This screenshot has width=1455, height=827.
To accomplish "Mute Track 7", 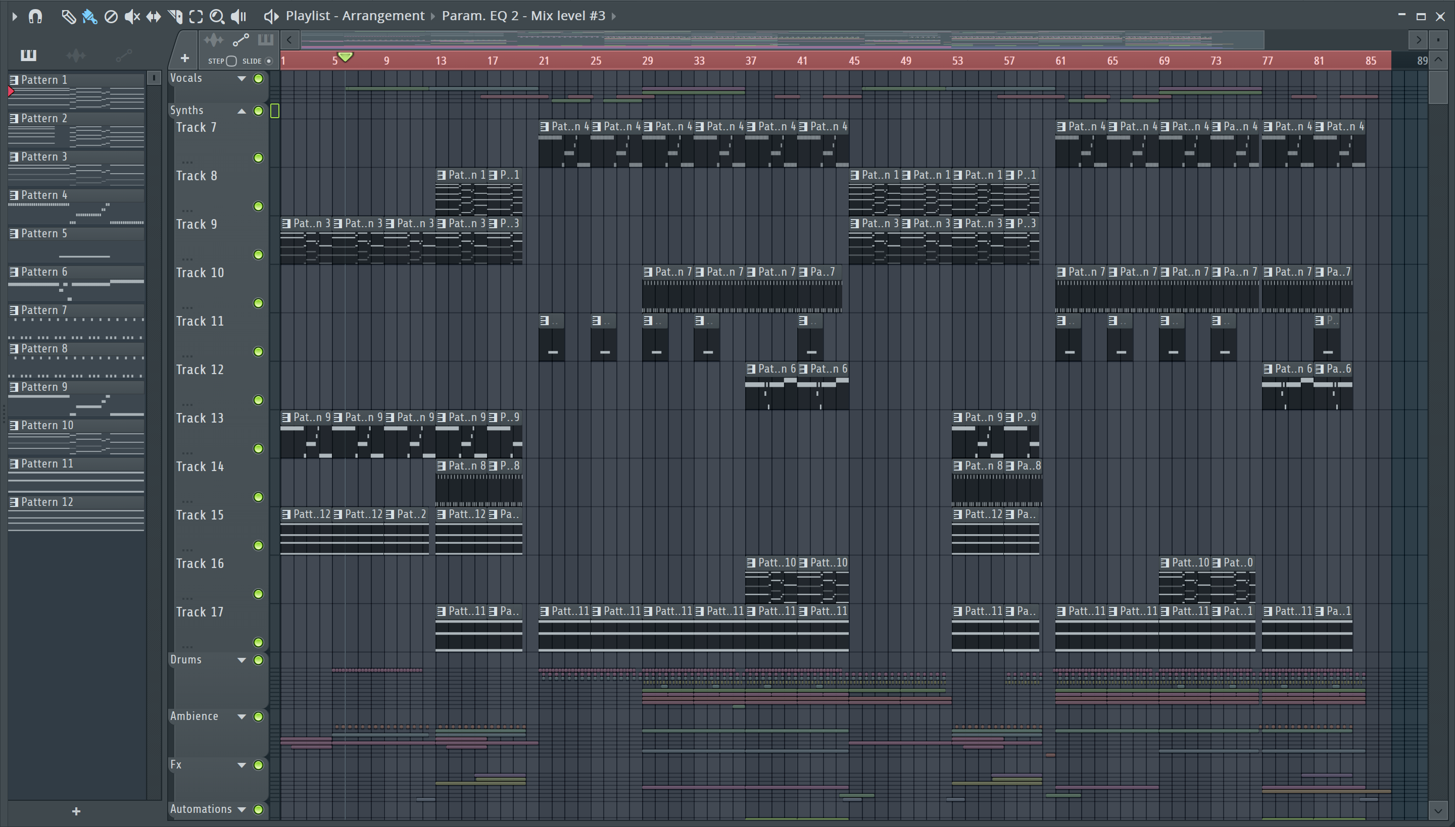I will coord(259,158).
